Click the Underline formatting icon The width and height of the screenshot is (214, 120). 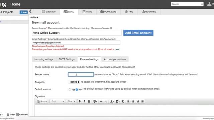pyautogui.click(x=89, y=101)
